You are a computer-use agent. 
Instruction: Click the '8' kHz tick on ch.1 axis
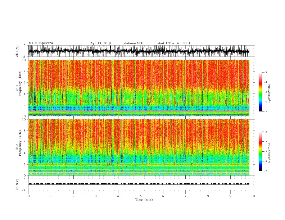point(25,71)
